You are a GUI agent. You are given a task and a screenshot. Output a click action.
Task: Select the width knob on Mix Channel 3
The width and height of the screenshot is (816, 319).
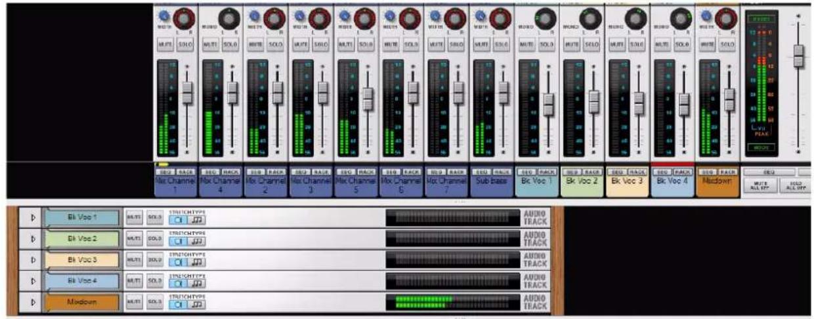[x=299, y=14]
